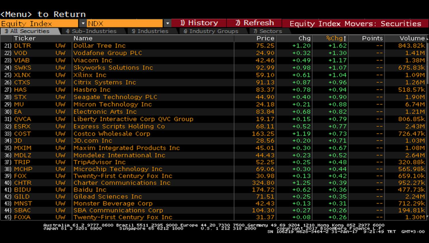Click the QVCA ticker

click(22, 119)
